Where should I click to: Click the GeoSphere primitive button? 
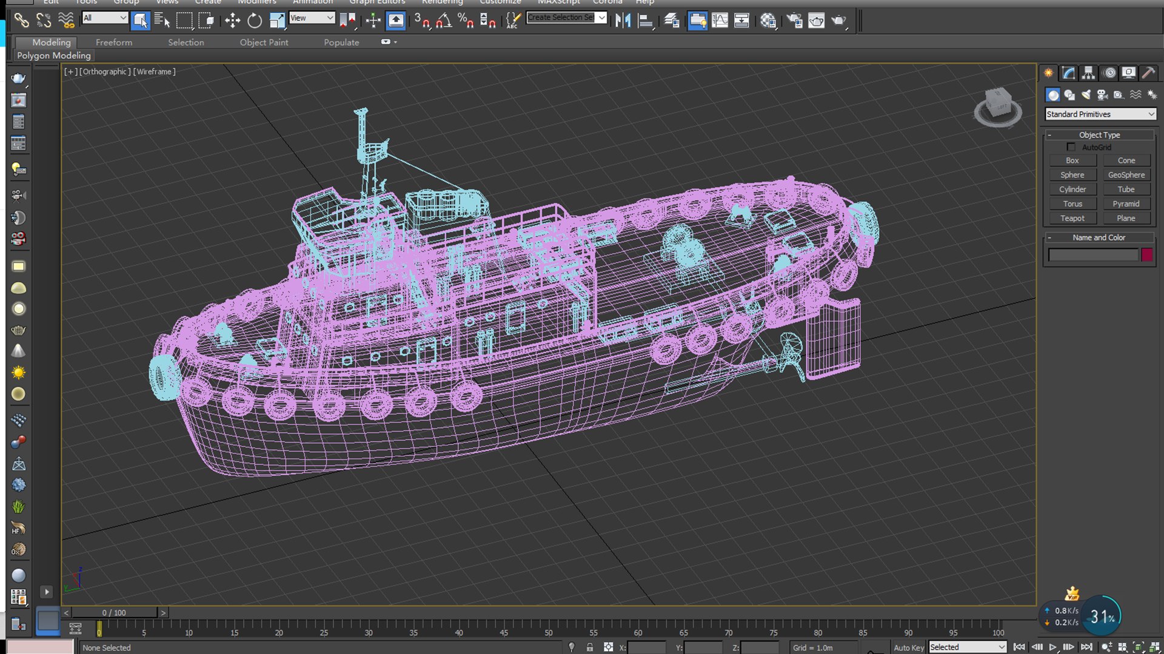coord(1126,174)
